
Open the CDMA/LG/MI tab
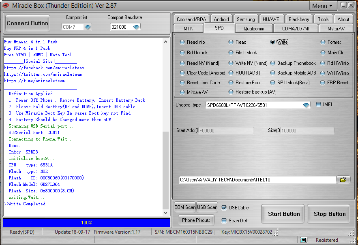pyautogui.click(x=296, y=28)
